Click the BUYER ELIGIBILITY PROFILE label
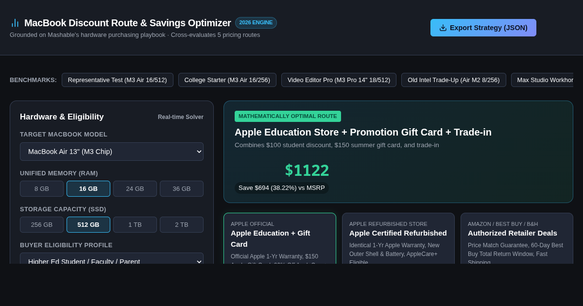Viewport: 583px width, 306px height. tap(66, 245)
